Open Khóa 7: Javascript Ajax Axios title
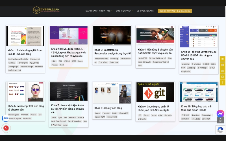226x141 pixels. (x=68, y=109)
